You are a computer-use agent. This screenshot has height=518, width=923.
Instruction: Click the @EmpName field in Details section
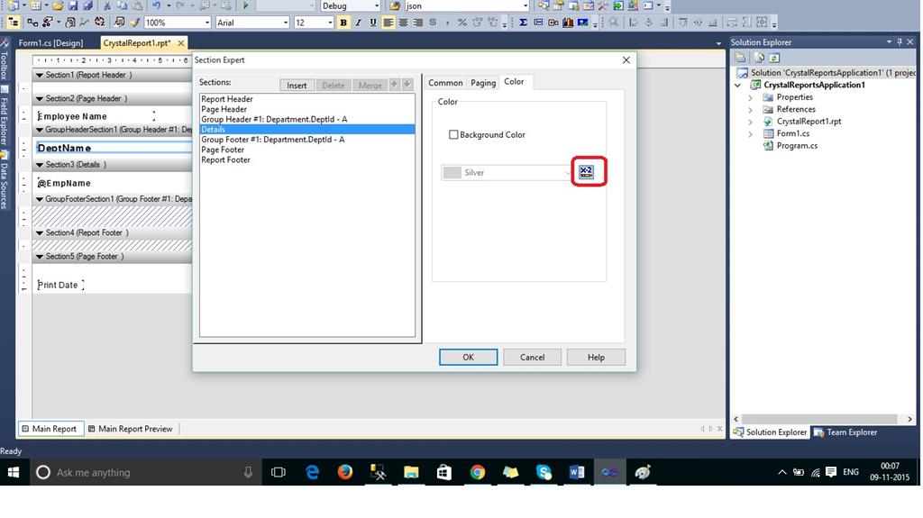64,183
